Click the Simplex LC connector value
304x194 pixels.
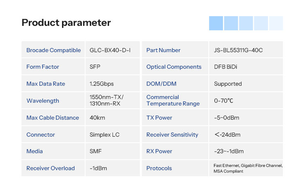point(105,135)
